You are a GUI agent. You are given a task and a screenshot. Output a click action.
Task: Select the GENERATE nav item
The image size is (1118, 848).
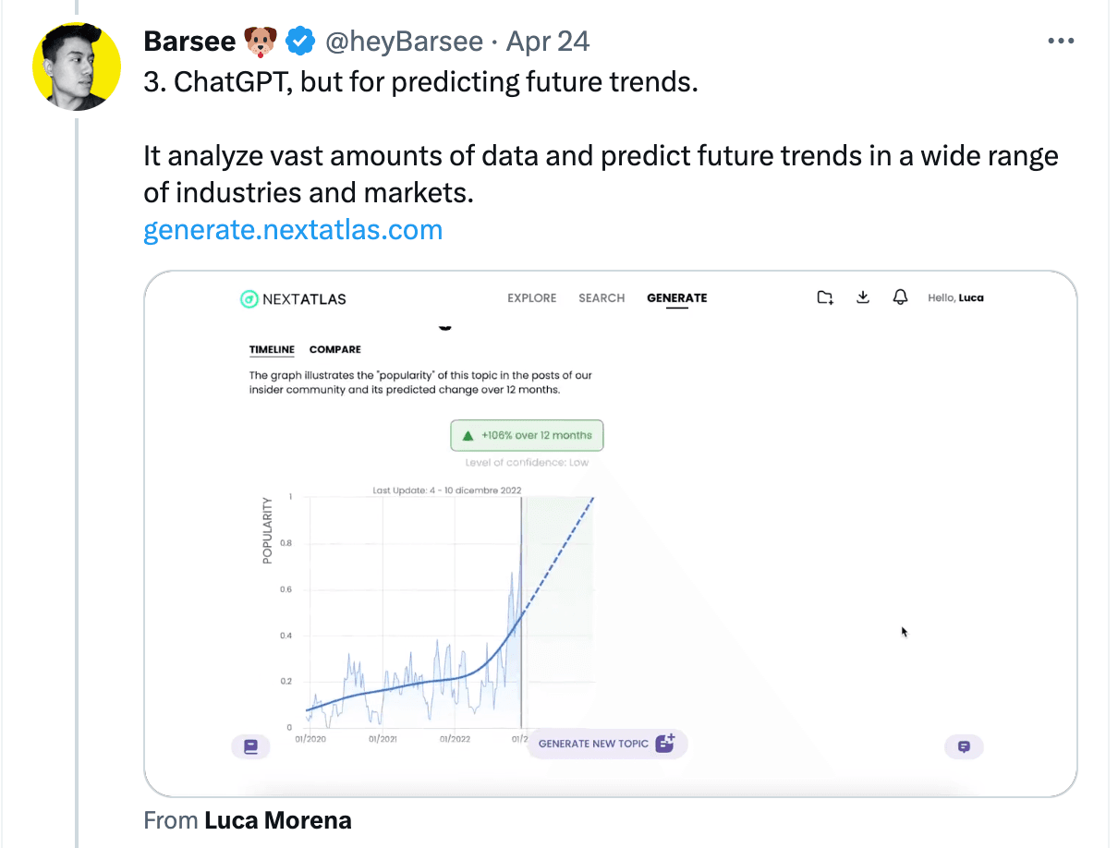676,298
